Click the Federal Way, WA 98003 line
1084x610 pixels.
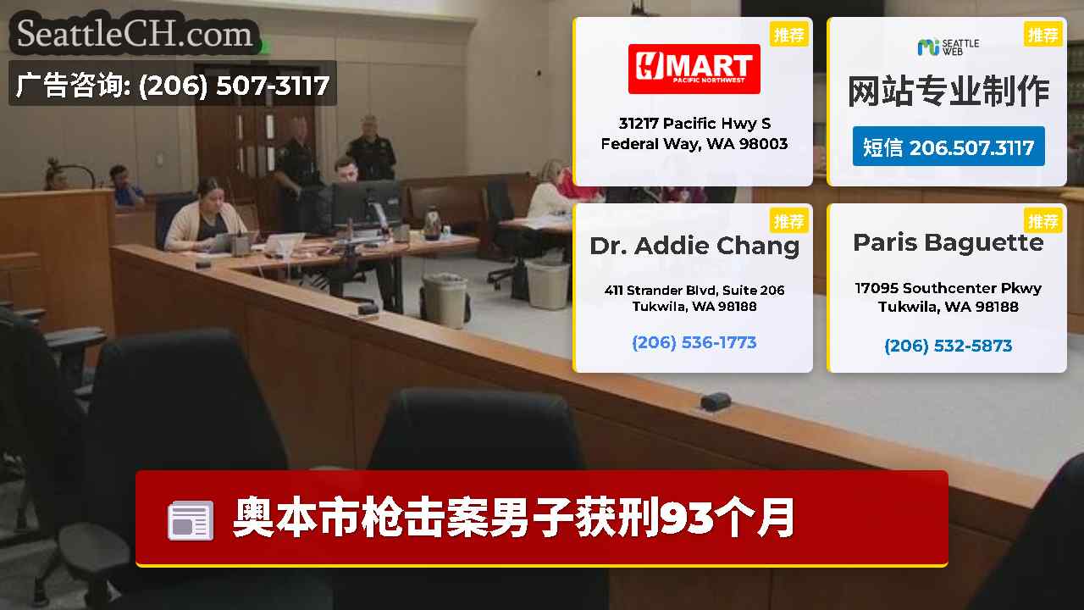point(694,144)
